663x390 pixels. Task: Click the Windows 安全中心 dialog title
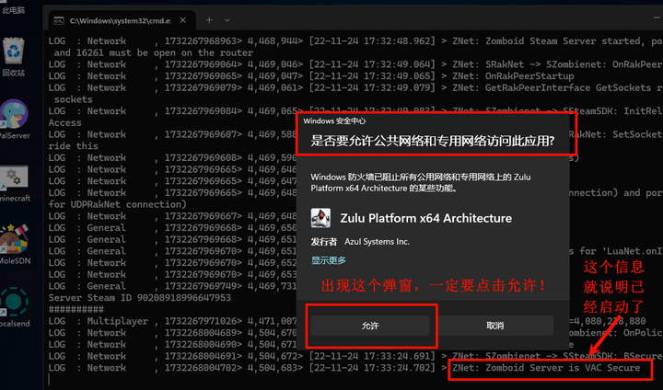[x=334, y=120]
